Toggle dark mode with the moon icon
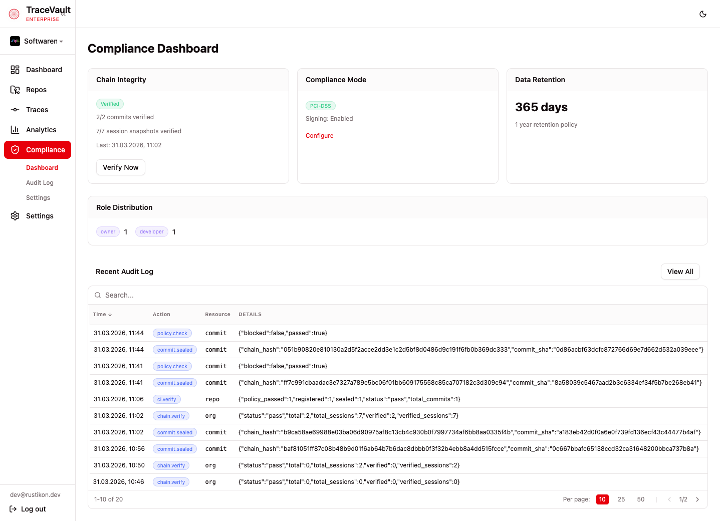 pyautogui.click(x=702, y=14)
